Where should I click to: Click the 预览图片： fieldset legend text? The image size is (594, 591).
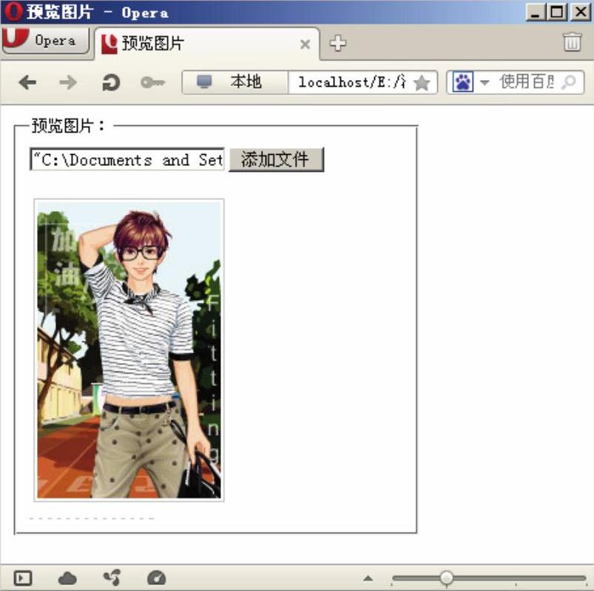68,126
